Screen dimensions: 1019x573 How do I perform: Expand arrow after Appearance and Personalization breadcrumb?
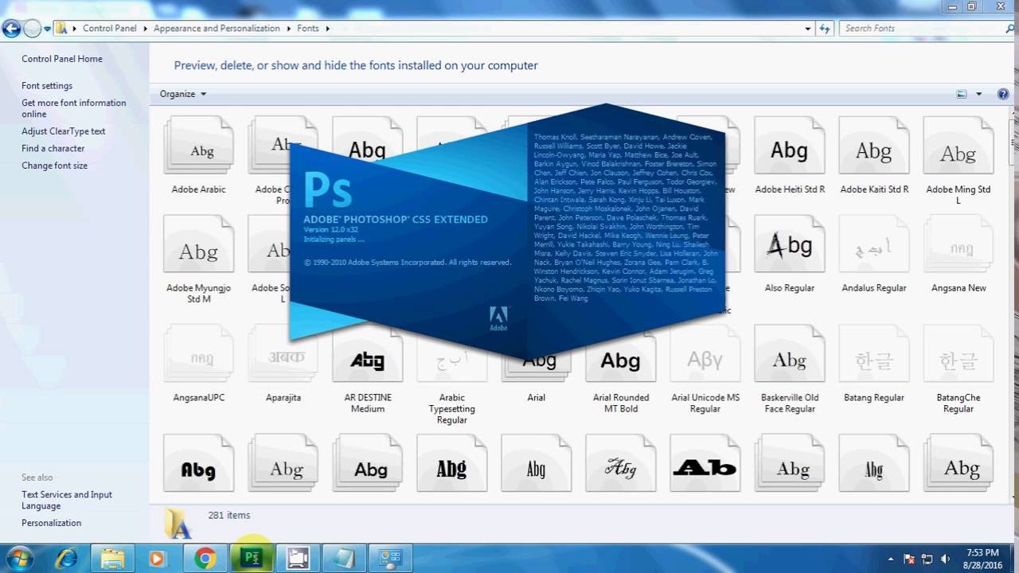288,28
